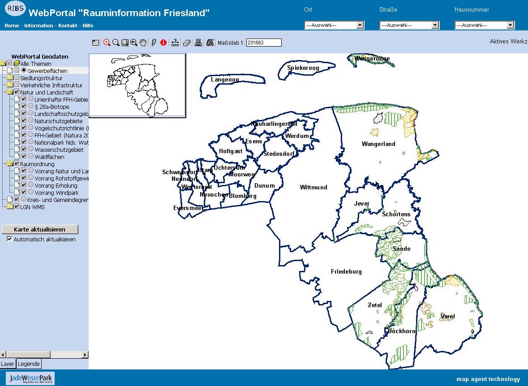Click the eraser clear tool
The width and height of the screenshot is (528, 386).
[x=187, y=43]
